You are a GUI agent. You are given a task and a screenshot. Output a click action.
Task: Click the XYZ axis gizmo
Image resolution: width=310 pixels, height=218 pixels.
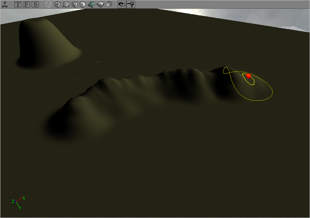18,202
